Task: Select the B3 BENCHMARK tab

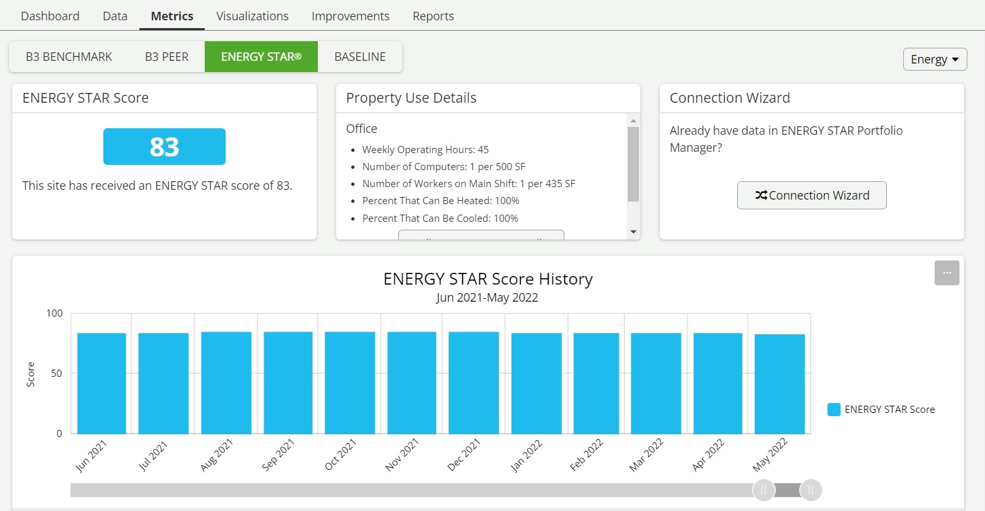Action: (x=69, y=57)
